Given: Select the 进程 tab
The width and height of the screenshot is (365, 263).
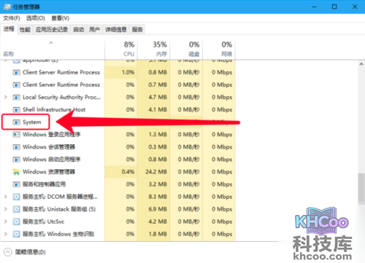Looking at the screenshot, I should coord(9,29).
